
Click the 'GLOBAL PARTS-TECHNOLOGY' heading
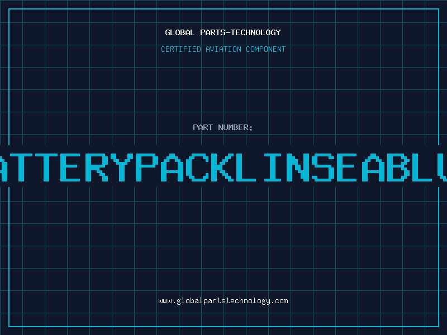point(223,32)
